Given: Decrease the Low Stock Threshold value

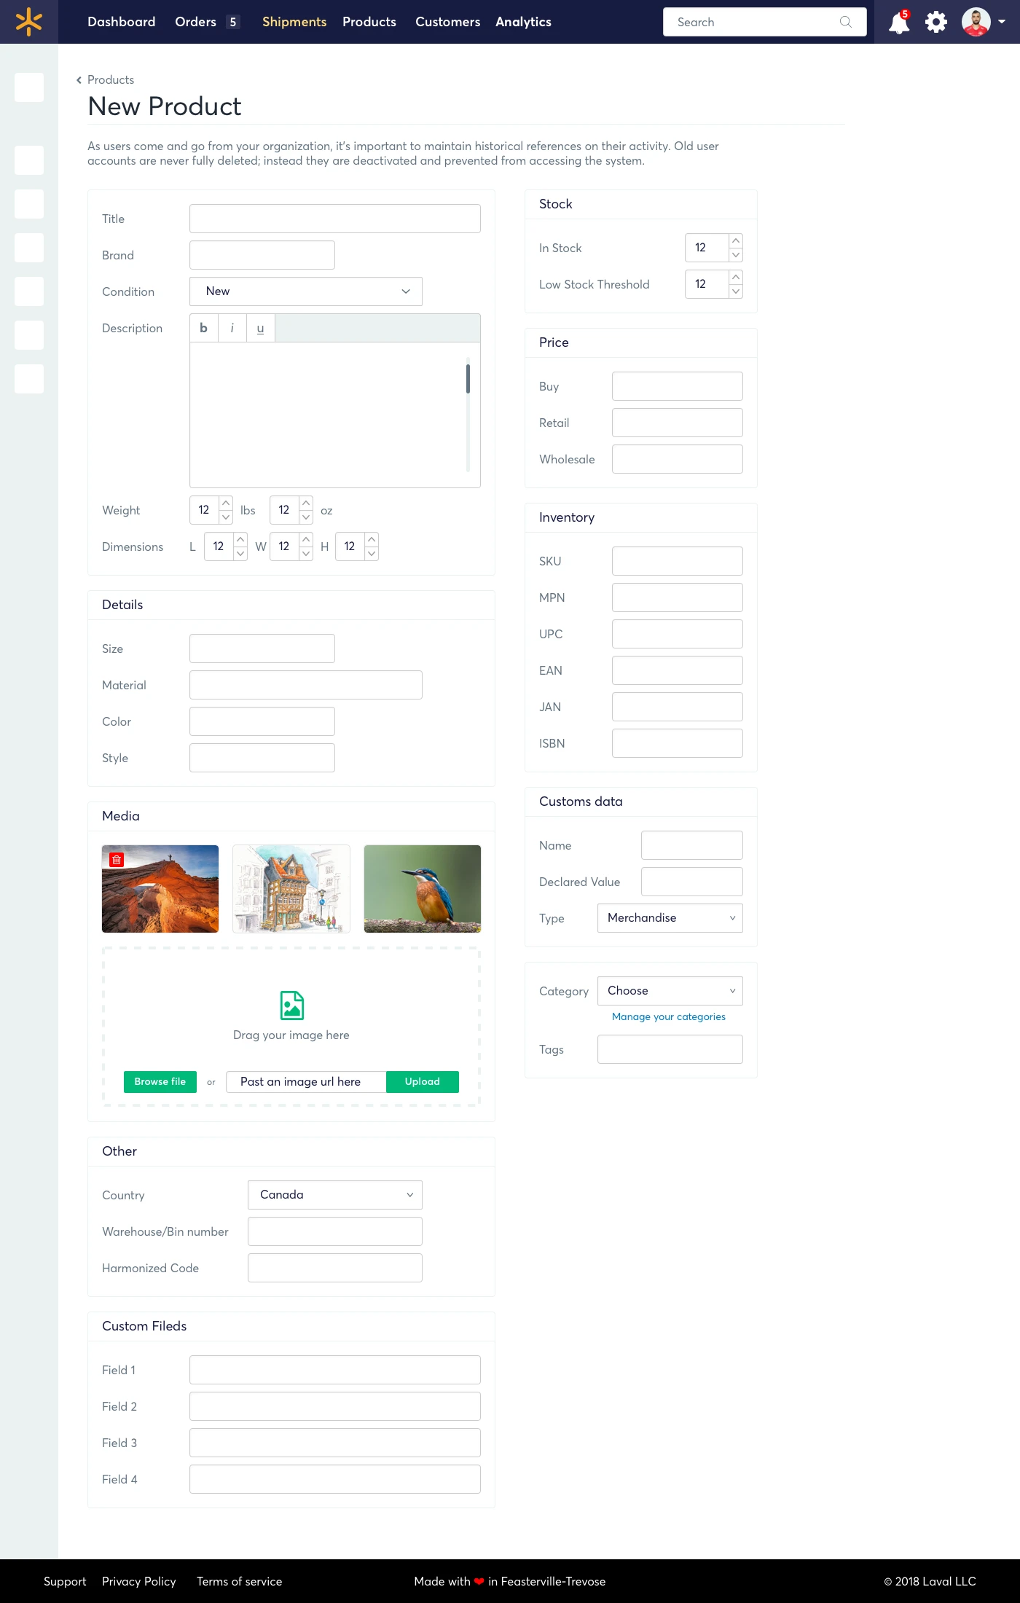Looking at the screenshot, I should coord(736,291).
